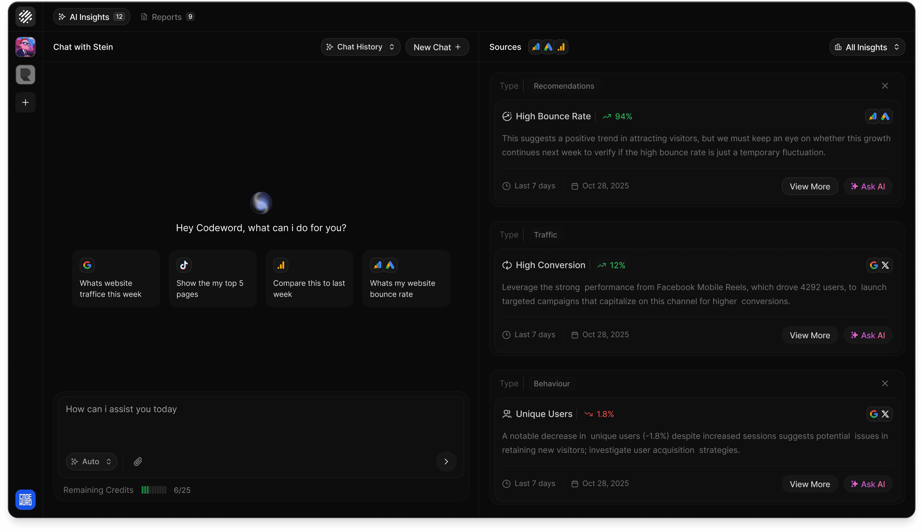Open the Stein avatar in the left sidebar
The width and height of the screenshot is (923, 532).
point(25,47)
